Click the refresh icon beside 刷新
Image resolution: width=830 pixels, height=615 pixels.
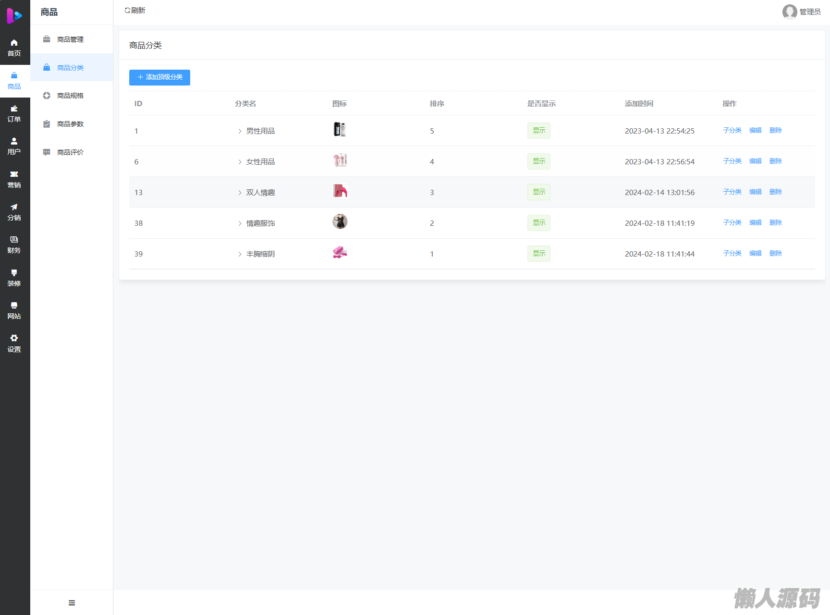[x=127, y=11]
